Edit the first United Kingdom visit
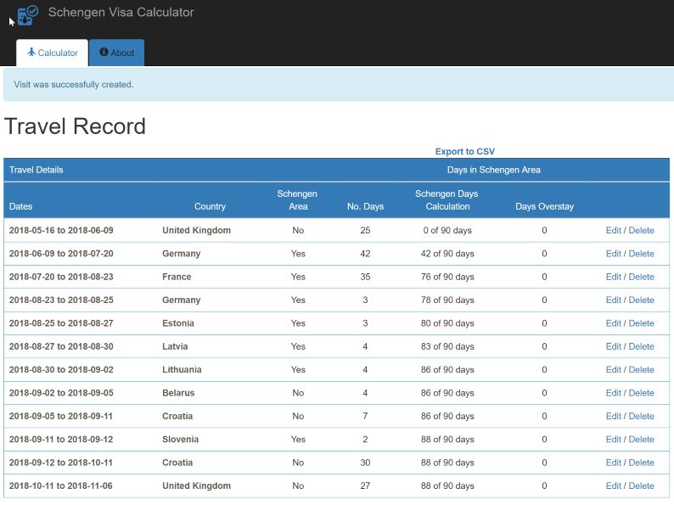This screenshot has width=674, height=505. pos(613,230)
